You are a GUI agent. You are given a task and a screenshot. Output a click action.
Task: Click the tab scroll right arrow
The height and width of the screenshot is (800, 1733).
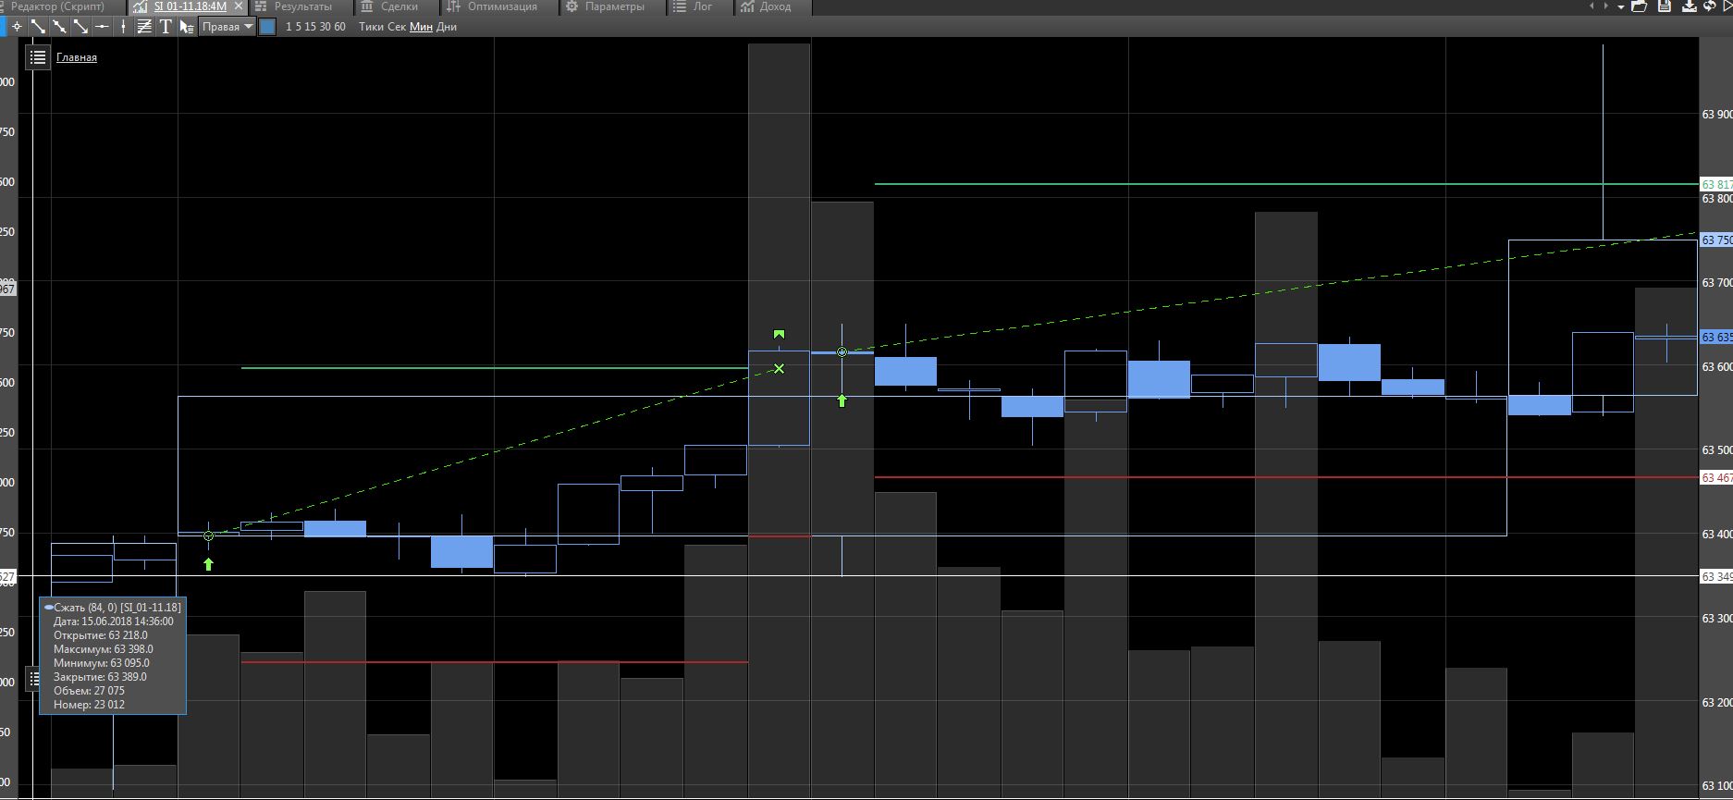pos(1606,6)
